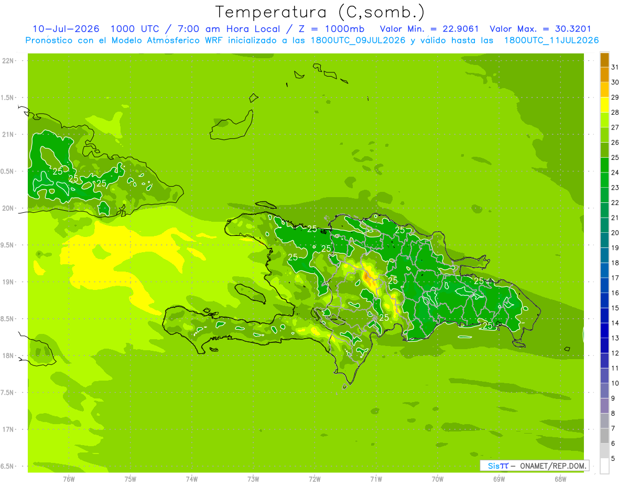The height and width of the screenshot is (486, 629).
Task: Click the 22N latitude axis label
Action: click(x=8, y=61)
